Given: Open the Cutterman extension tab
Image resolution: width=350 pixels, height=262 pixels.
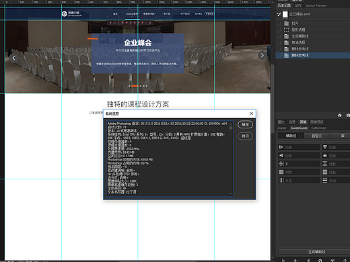Looking at the screenshot, I should click(318, 128).
